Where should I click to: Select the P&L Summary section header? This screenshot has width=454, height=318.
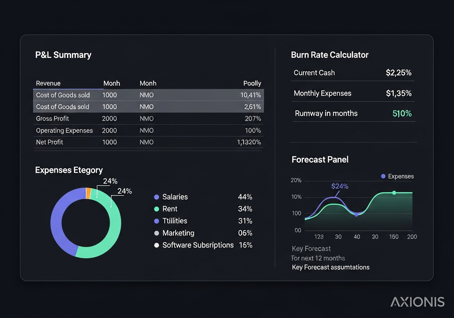click(63, 55)
